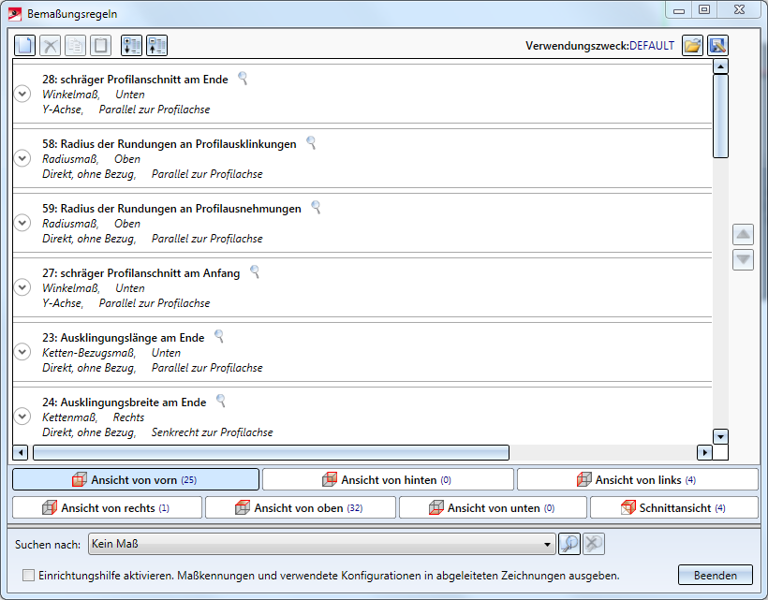768x600 pixels.
Task: Click 'Winkelmaß' text in rule 28
Action: point(71,95)
